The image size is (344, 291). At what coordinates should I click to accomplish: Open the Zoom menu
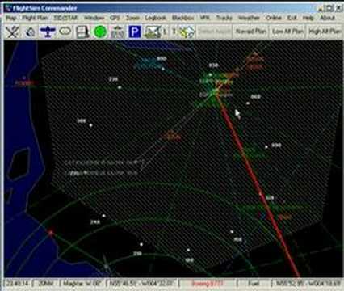coord(132,18)
